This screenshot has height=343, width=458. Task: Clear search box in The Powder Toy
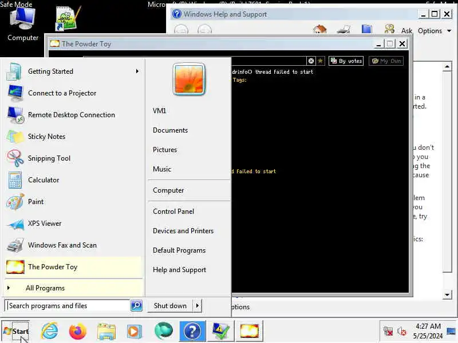tap(311, 61)
